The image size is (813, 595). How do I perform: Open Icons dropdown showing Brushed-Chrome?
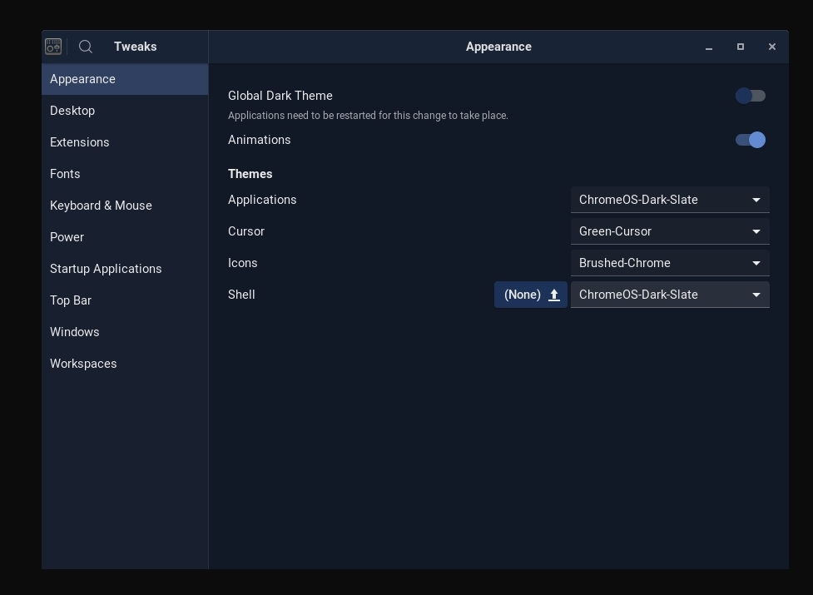click(x=670, y=263)
